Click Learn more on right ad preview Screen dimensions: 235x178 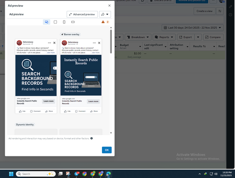tap(93, 101)
